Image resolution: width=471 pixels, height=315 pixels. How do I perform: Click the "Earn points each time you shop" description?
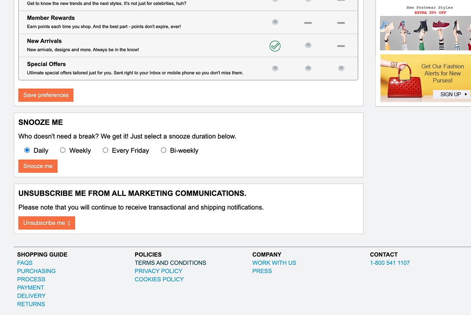point(104,27)
